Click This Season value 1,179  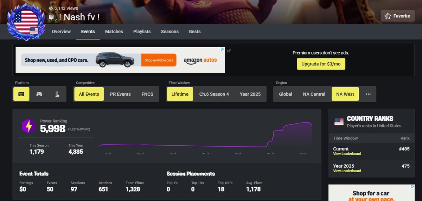pos(37,152)
